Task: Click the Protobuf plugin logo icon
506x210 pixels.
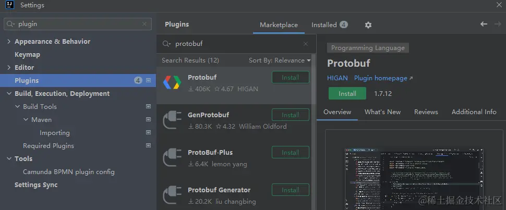Action: click(172, 82)
